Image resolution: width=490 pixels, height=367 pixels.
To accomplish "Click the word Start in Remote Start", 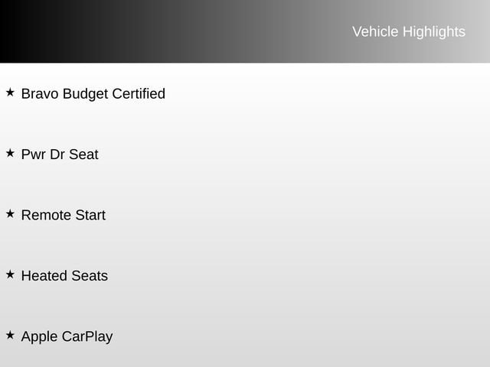I will pyautogui.click(x=90, y=215).
